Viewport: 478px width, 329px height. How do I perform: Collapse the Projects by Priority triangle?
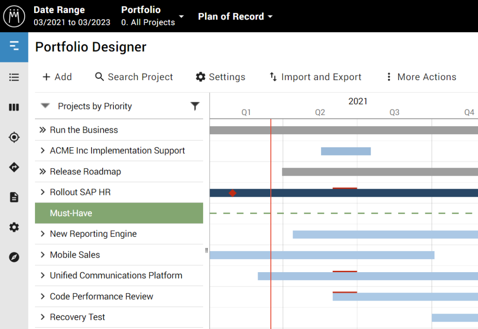click(x=45, y=106)
